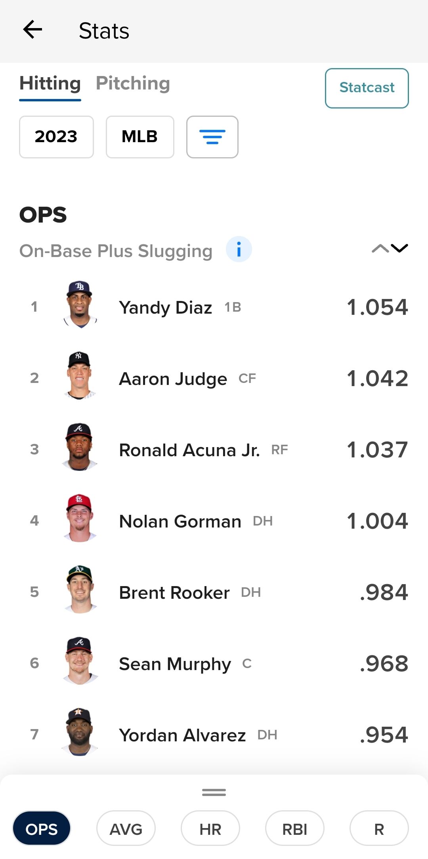
Task: Open the filter options icon
Action: [212, 137]
